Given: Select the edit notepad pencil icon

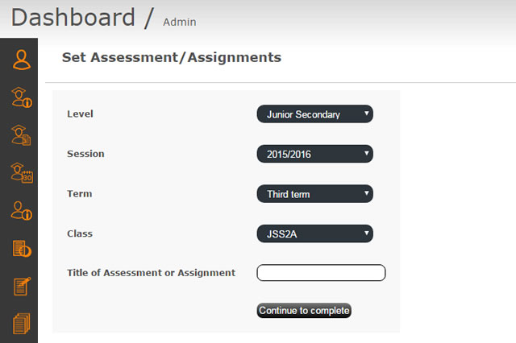Looking at the screenshot, I should tap(22, 286).
